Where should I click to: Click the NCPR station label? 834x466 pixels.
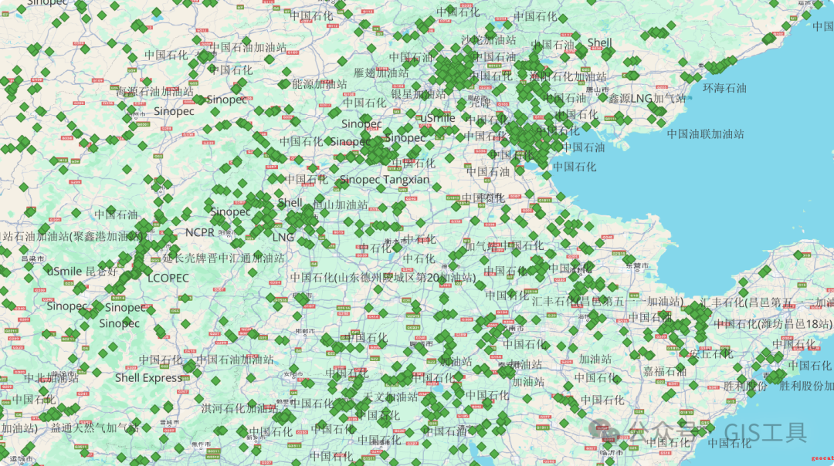pyautogui.click(x=199, y=233)
